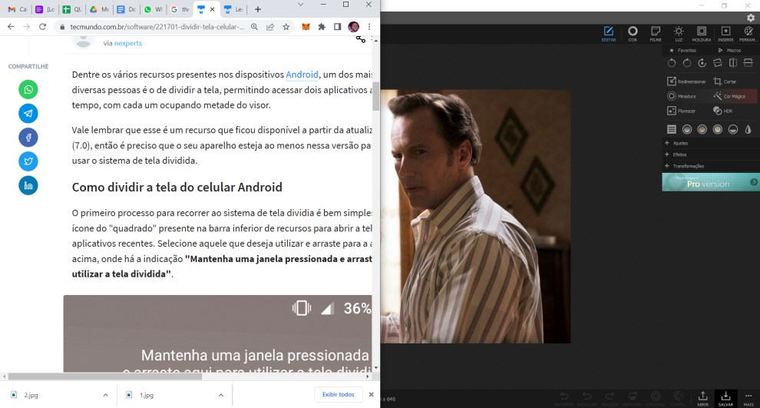Open Macros in the editor panel

(x=730, y=51)
